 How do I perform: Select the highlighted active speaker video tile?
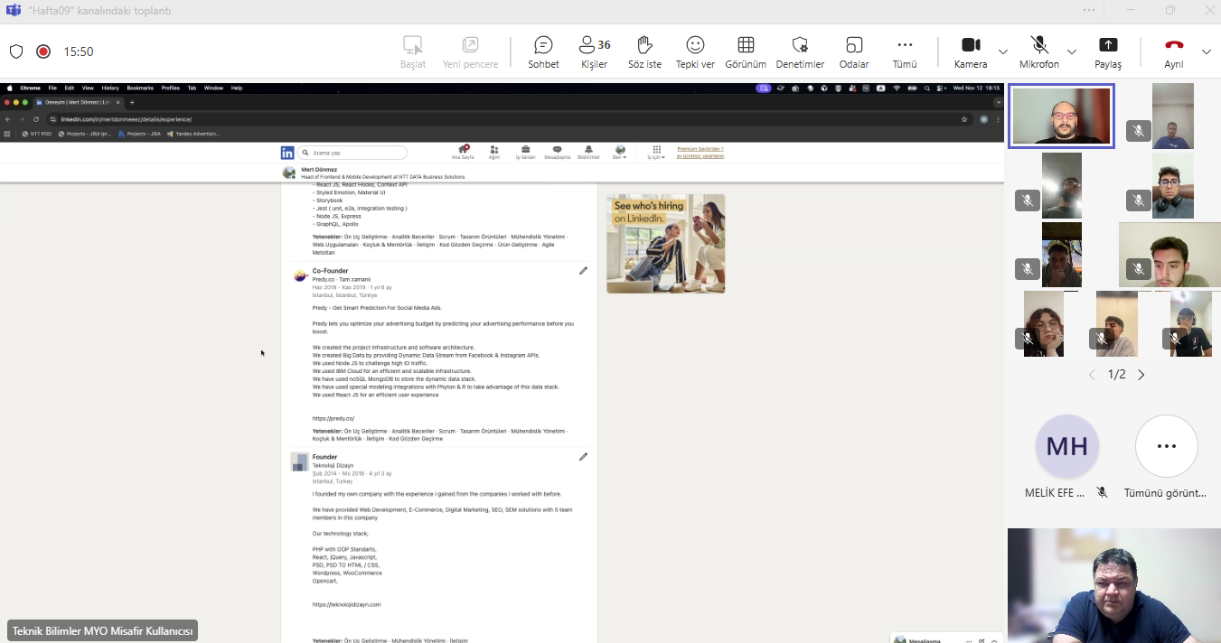[1061, 115]
